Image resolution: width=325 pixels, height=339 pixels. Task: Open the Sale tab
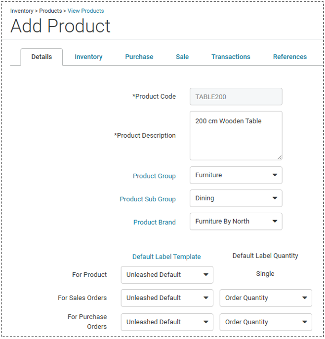pyautogui.click(x=182, y=57)
